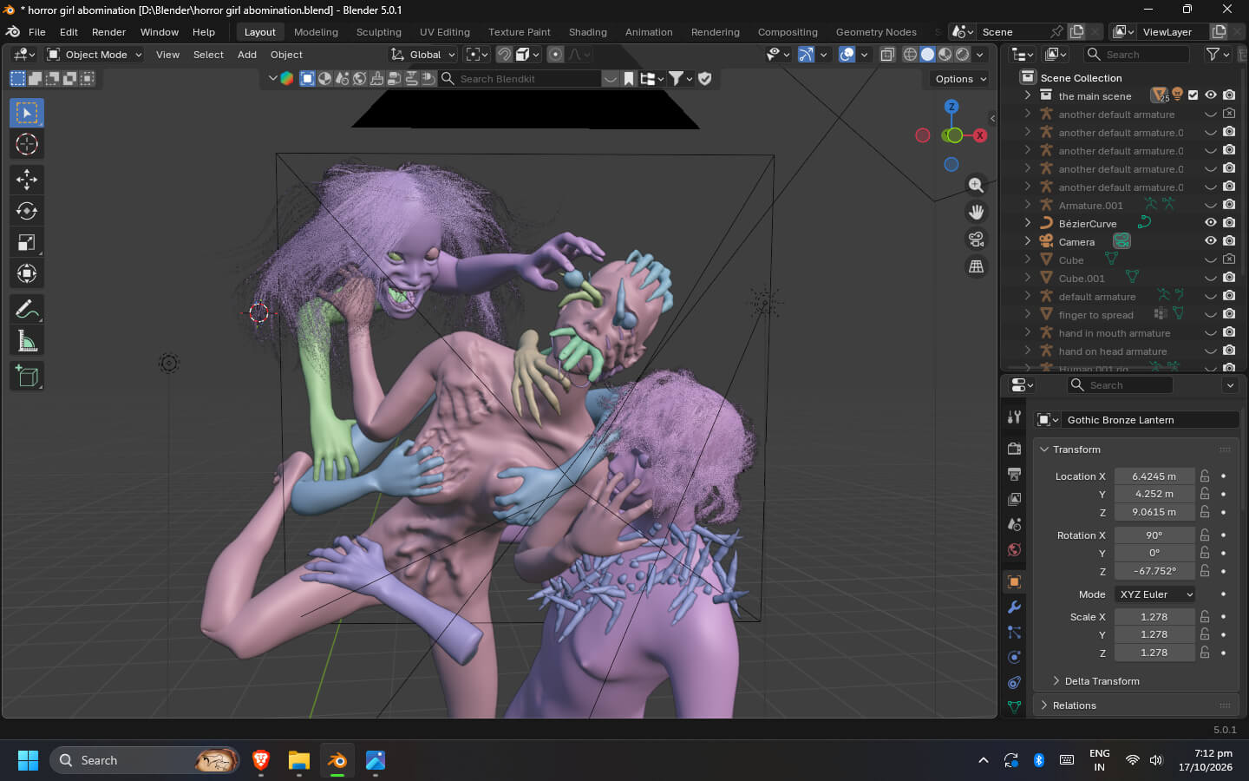Open the Physics properties tab
This screenshot has width=1249, height=781.
coord(1014,657)
